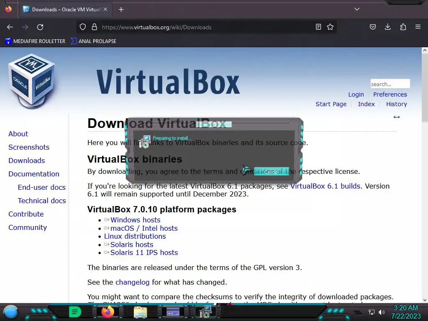Open Documentation in the sidebar
This screenshot has width=428, height=321.
pos(34,174)
